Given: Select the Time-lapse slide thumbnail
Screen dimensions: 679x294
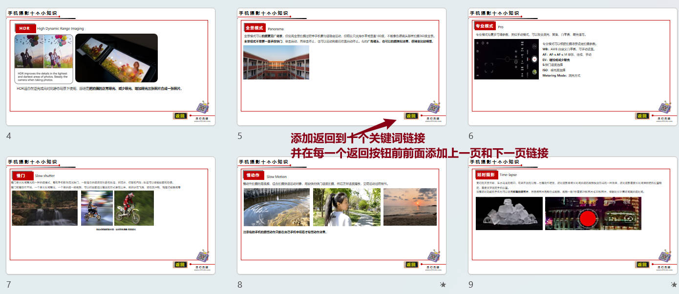Looking at the screenshot, I should coord(572,215).
